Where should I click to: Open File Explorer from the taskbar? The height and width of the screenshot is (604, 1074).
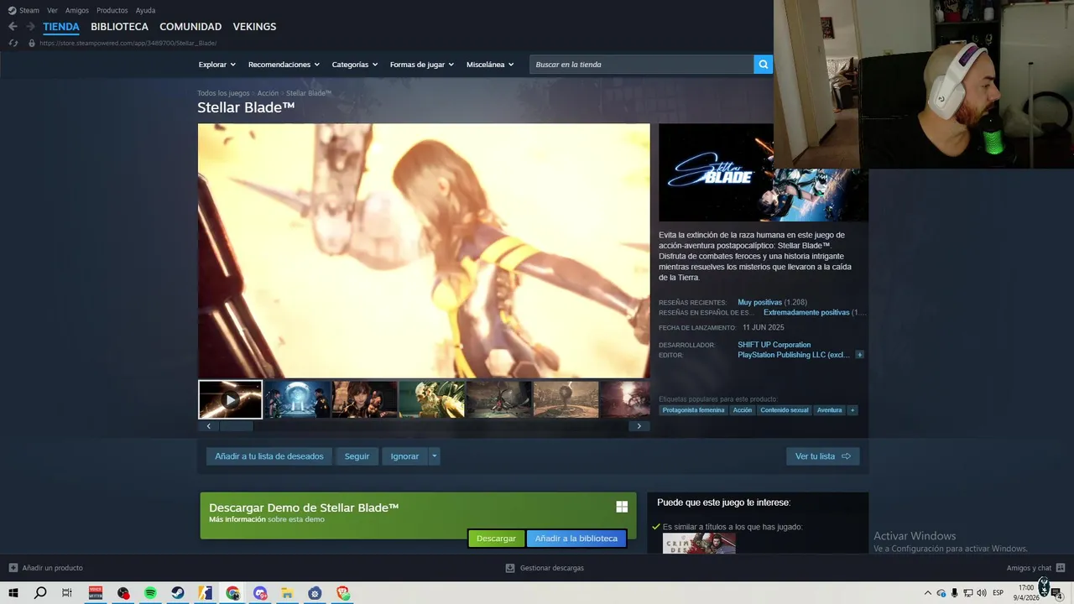point(288,593)
